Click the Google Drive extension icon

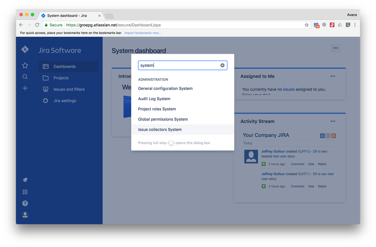point(340,25)
